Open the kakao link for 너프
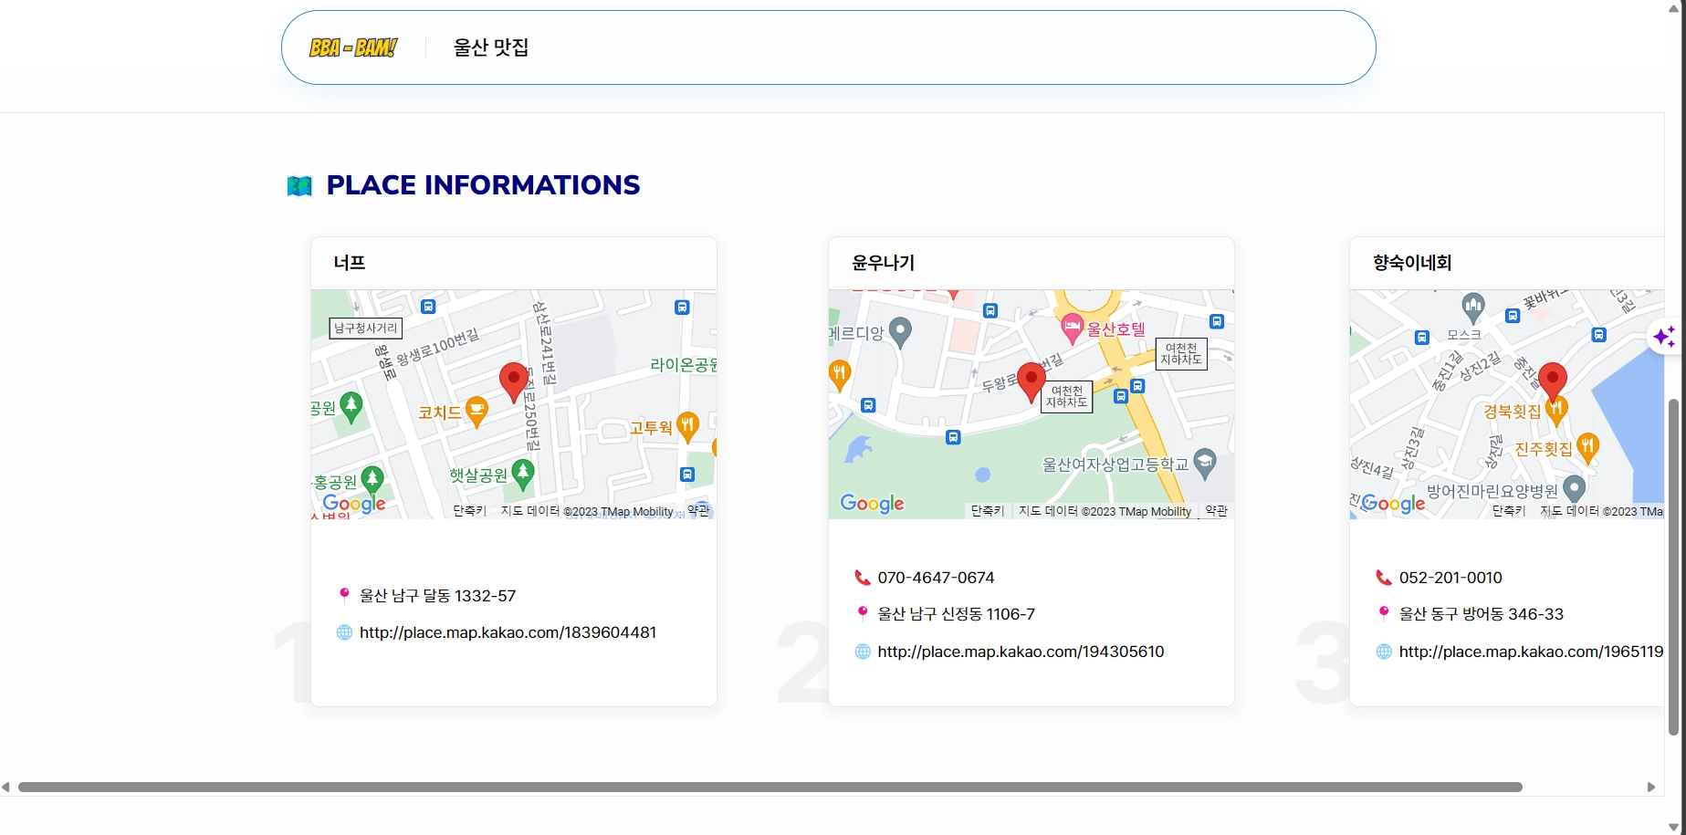The width and height of the screenshot is (1686, 835). [x=508, y=632]
